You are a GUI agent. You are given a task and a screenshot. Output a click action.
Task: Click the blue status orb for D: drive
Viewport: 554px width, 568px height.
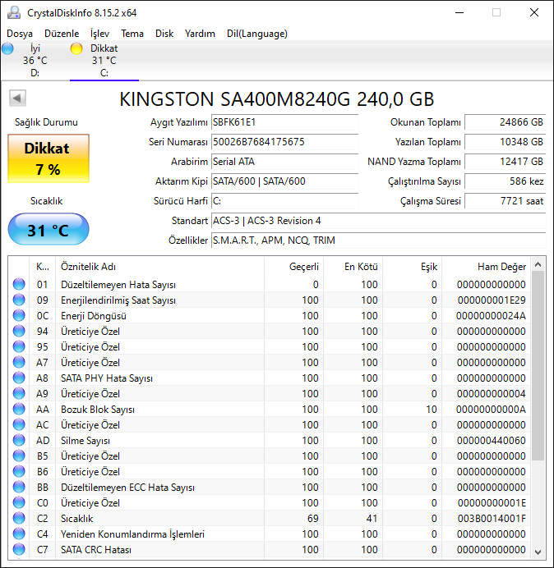coord(7,48)
